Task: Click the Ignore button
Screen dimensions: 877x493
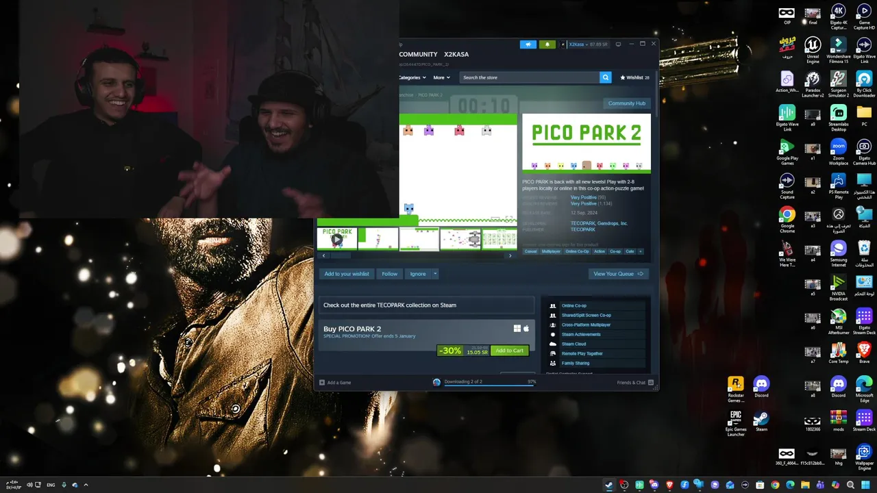Action: pyautogui.click(x=418, y=274)
